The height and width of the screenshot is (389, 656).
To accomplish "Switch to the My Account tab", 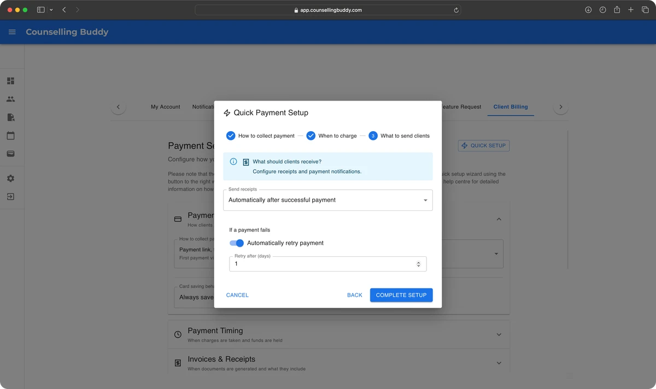I will click(x=165, y=107).
